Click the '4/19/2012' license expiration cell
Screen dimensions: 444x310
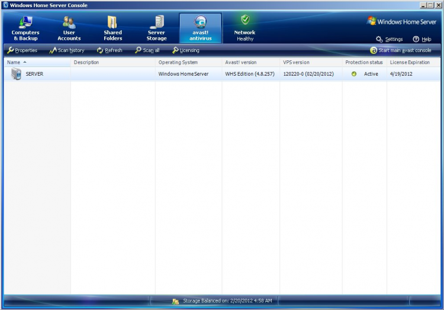(401, 74)
